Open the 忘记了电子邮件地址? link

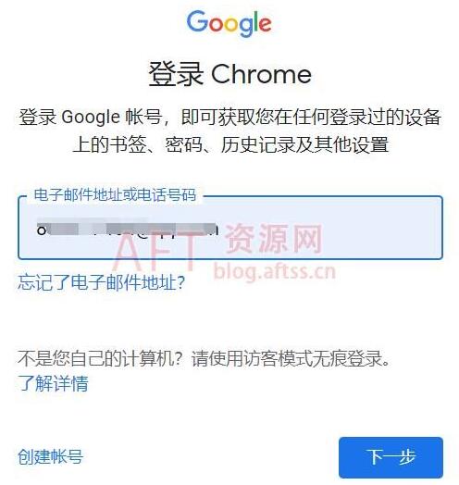[x=102, y=282]
